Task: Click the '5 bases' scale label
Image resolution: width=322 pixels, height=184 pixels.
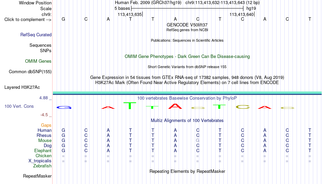Action: point(122,8)
